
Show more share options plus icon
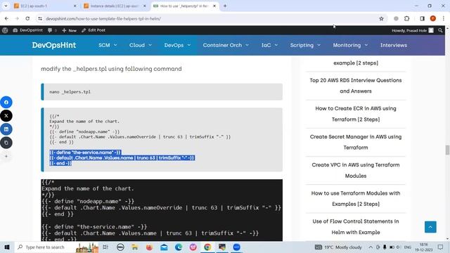tap(6, 156)
